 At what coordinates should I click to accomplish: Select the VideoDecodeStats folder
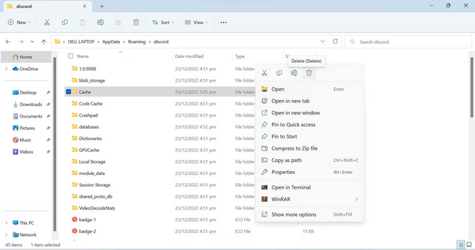(x=97, y=208)
